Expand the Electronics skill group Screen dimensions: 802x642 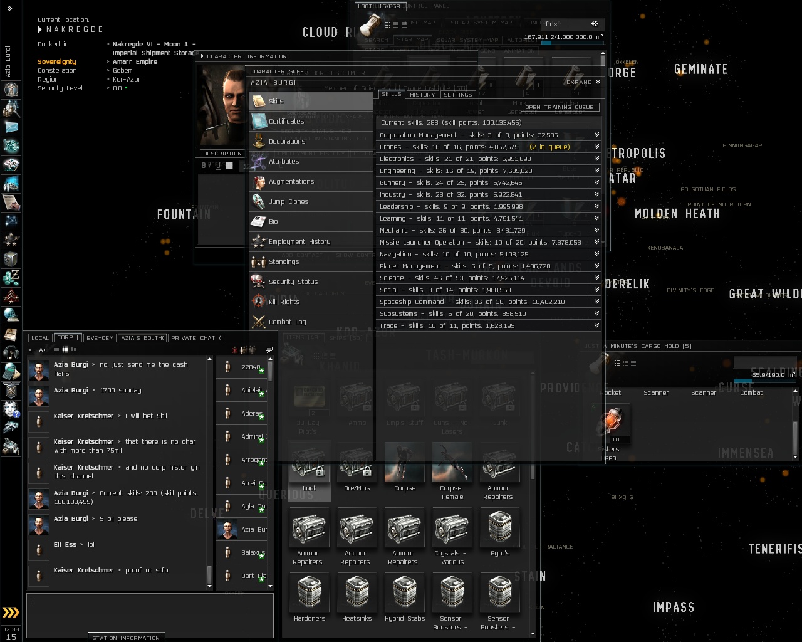tap(596, 159)
